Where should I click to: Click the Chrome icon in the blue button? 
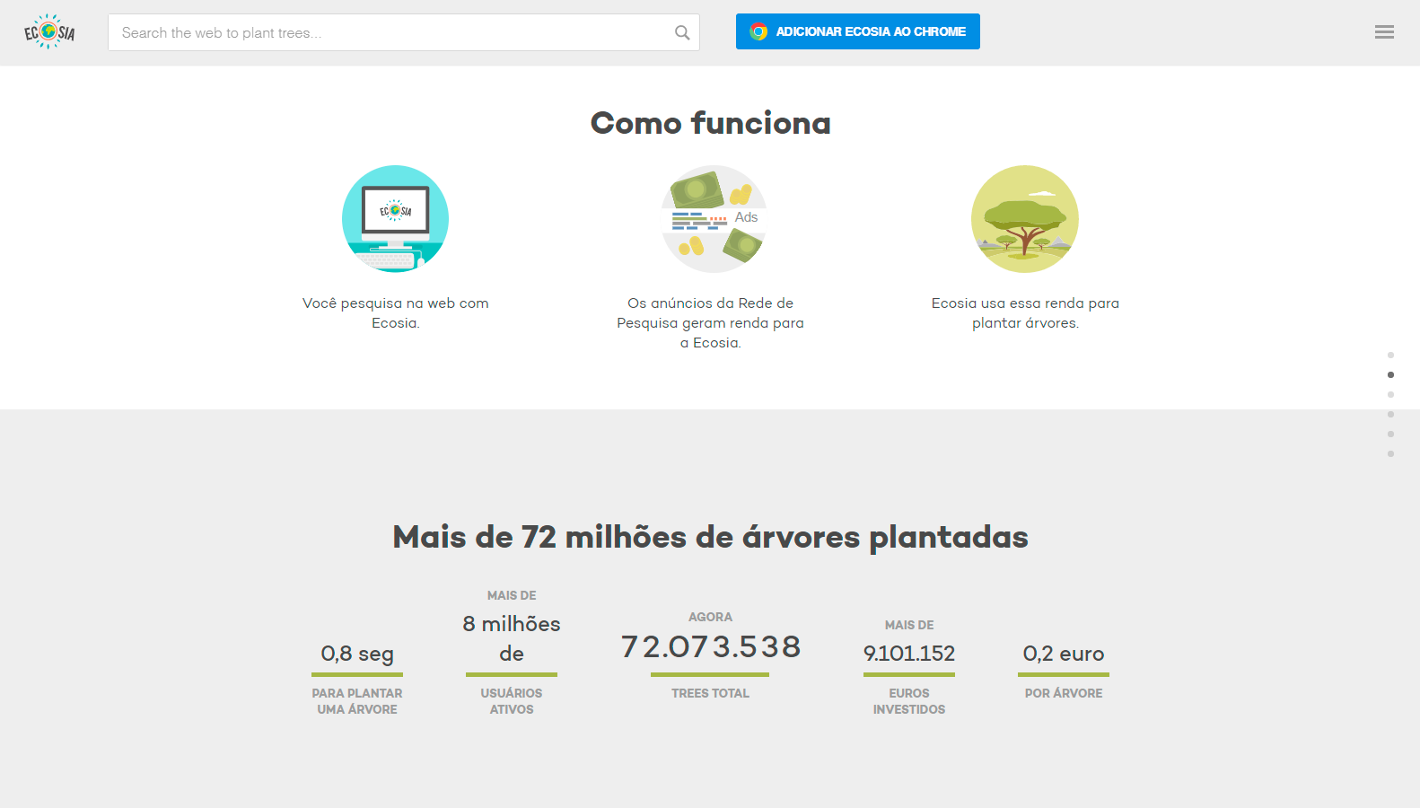click(758, 31)
